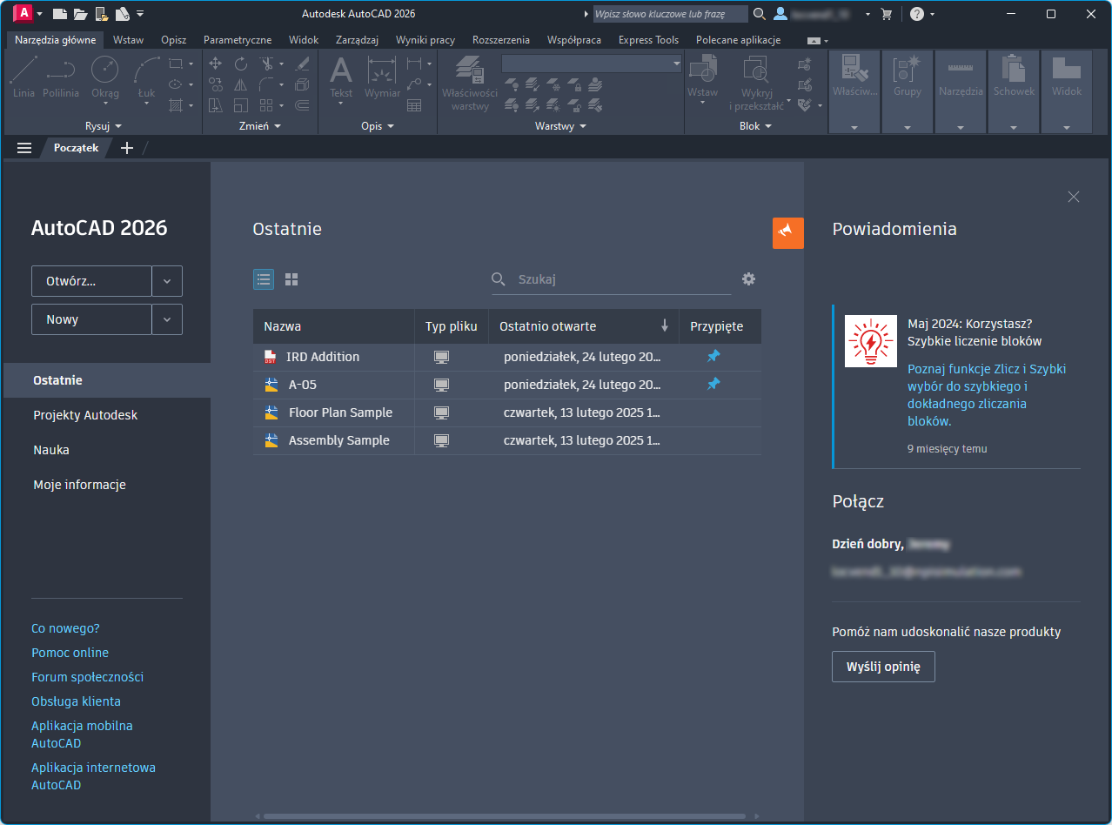Click the keyword search box in title bar

[x=670, y=14]
